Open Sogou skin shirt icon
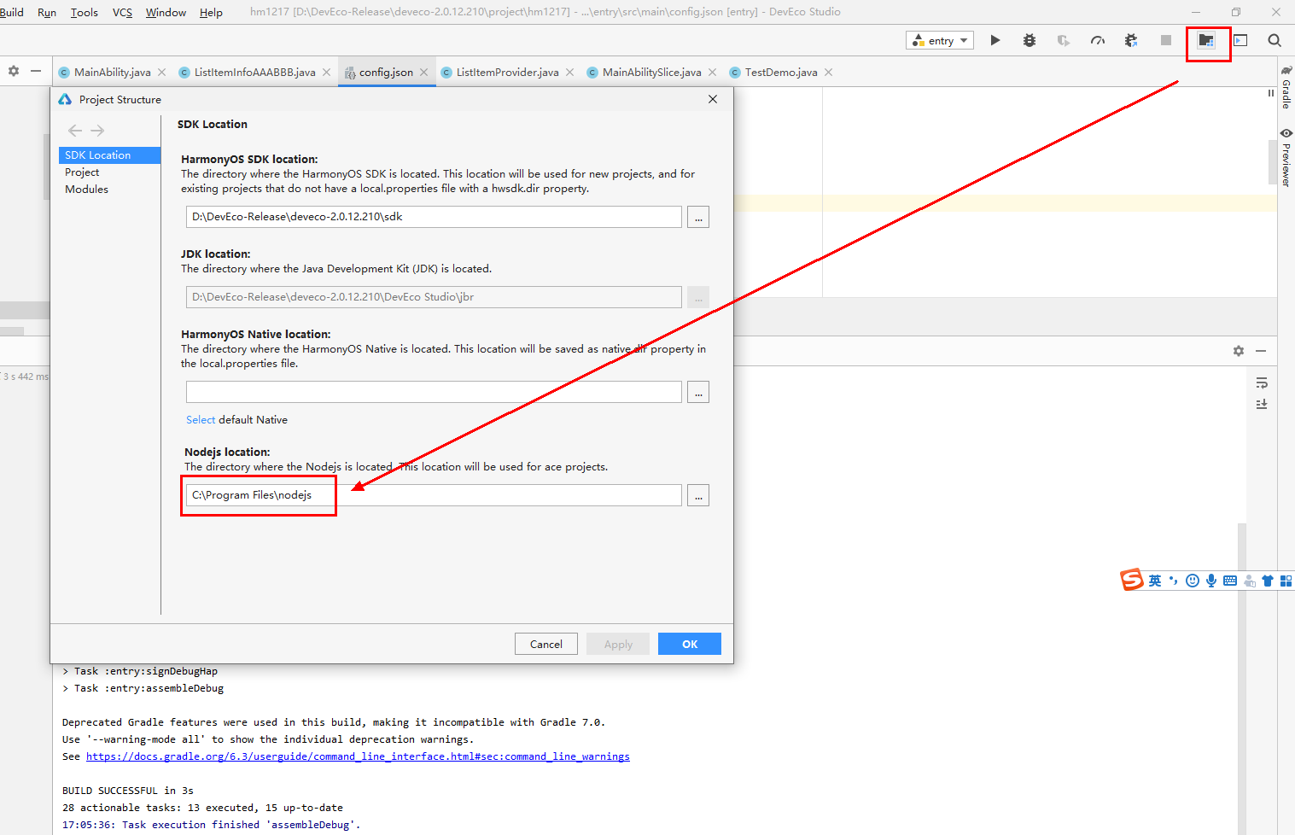This screenshot has width=1295, height=835. [1268, 581]
